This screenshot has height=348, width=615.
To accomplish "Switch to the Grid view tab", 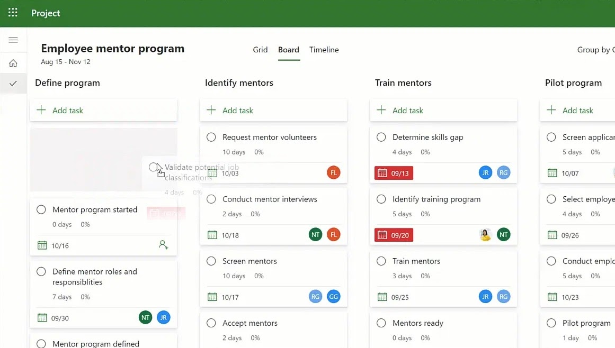I will (260, 49).
